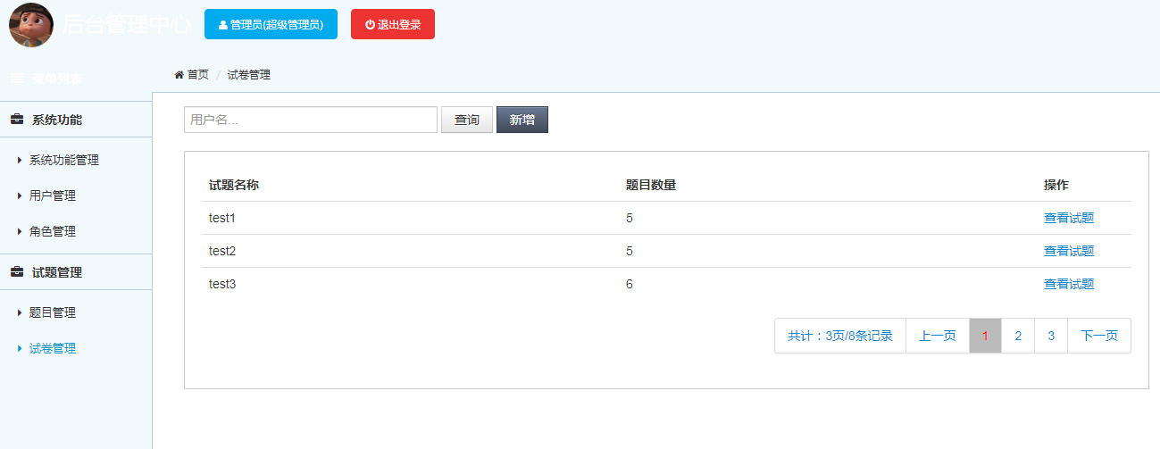This screenshot has height=449, width=1160.
Task: Open 题目管理 in the sidebar
Action: [x=53, y=312]
